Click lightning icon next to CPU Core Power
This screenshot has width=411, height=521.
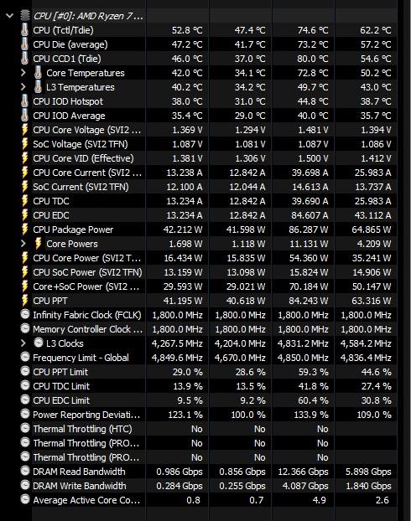point(24,258)
